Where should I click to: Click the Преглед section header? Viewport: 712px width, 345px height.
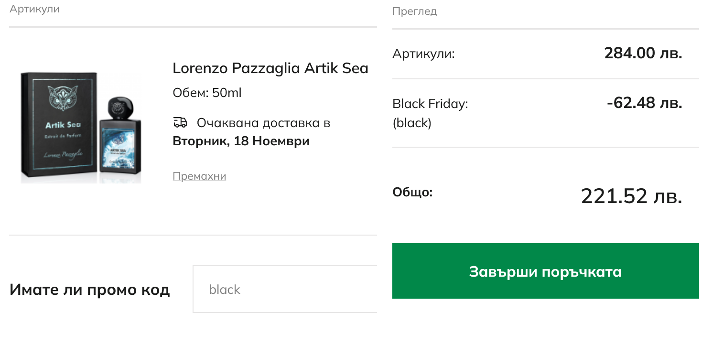click(414, 11)
